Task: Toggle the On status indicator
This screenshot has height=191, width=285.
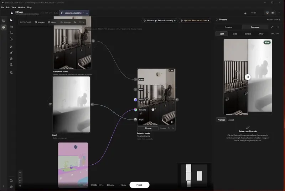Action: tap(254, 13)
